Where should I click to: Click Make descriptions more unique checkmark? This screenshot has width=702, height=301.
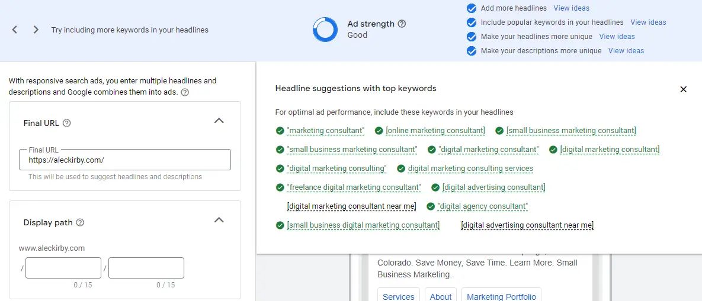click(x=472, y=51)
